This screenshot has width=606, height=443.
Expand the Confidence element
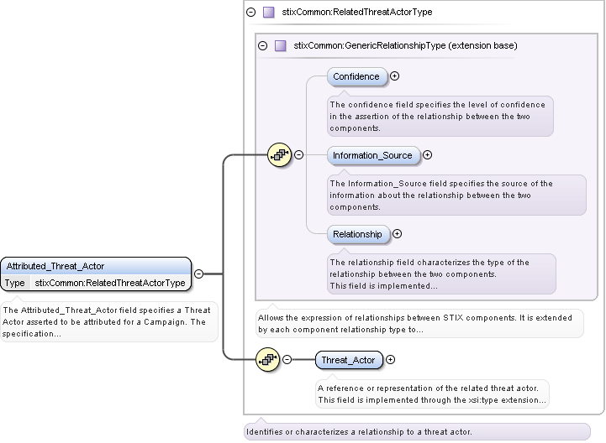click(395, 76)
